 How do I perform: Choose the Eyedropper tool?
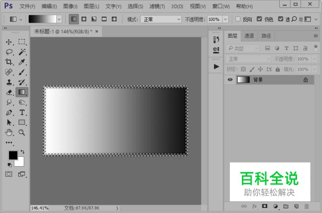pos(22,62)
